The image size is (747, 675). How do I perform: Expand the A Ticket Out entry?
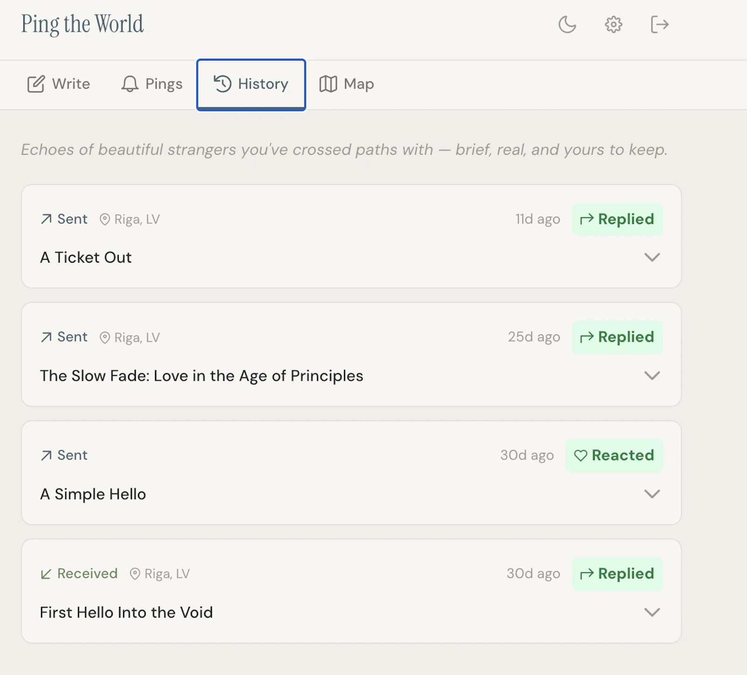click(652, 257)
